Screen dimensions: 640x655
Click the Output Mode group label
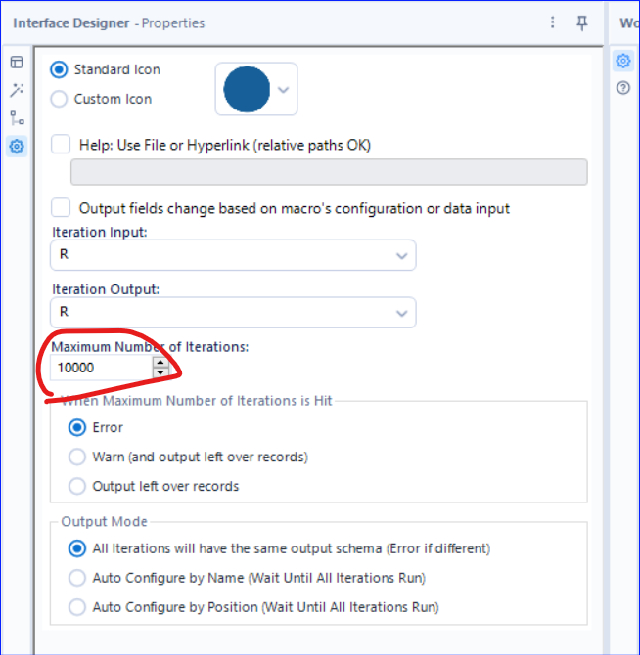[104, 522]
